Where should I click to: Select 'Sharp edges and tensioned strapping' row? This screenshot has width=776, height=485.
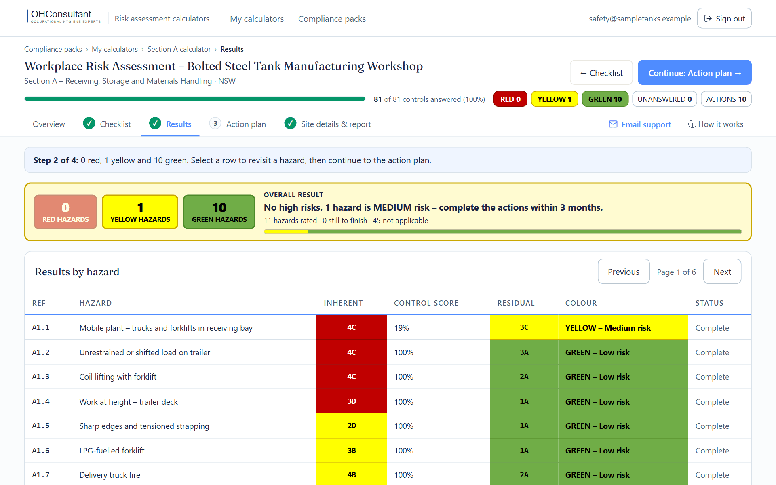point(388,426)
